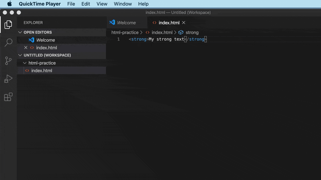Collapse the Open Editors section
321x180 pixels.
click(20, 32)
